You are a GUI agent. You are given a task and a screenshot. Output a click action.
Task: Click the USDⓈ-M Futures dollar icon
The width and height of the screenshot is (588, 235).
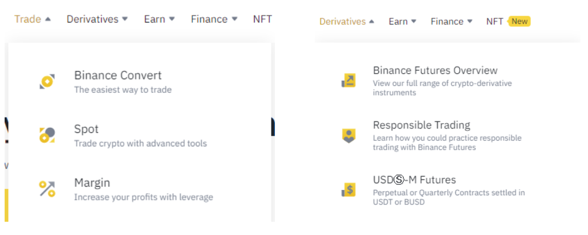348,189
